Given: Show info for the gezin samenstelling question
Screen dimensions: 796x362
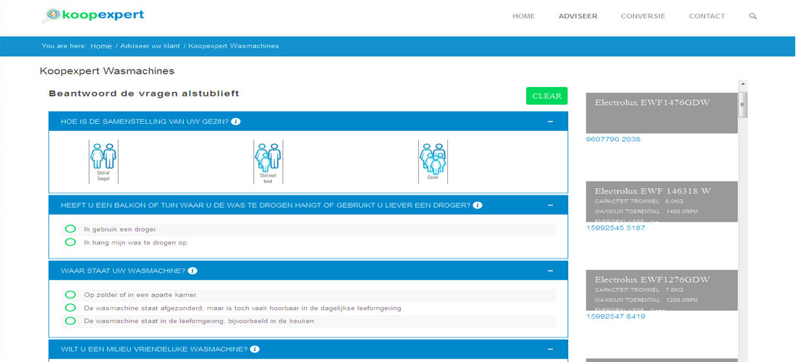Looking at the screenshot, I should (236, 122).
